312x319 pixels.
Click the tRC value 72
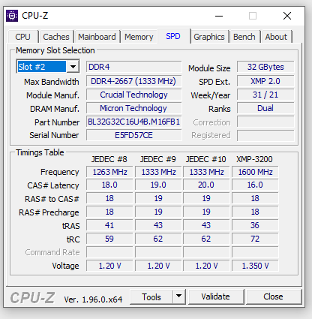(255, 239)
